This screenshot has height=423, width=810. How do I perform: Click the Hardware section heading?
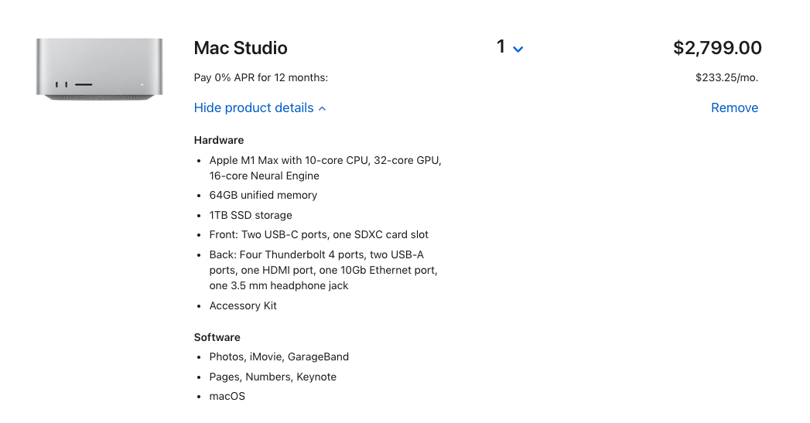tap(219, 141)
